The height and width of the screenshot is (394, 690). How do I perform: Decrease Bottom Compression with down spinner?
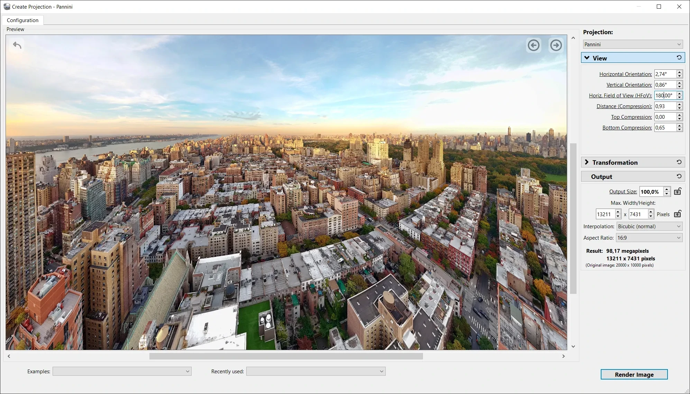click(679, 129)
